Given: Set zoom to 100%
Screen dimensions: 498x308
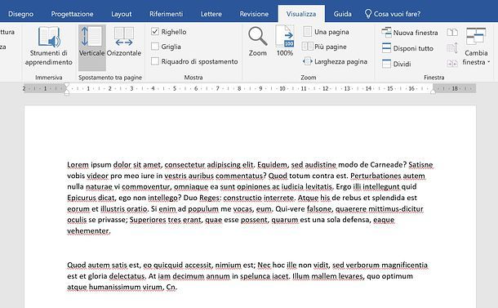Looking at the screenshot, I should pyautogui.click(x=285, y=42).
